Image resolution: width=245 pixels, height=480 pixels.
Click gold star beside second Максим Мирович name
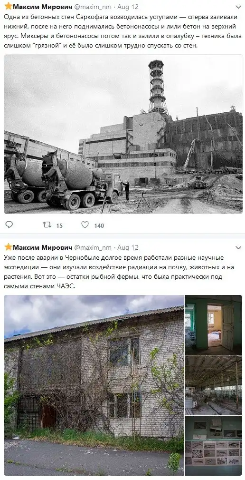(x=8, y=247)
